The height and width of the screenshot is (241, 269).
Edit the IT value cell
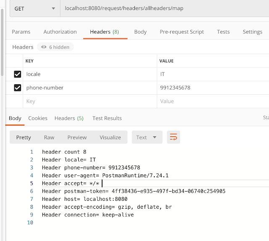coord(213,74)
